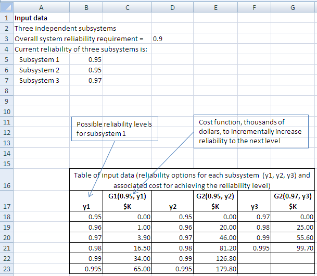Image resolution: width=317 pixels, height=276 pixels.
Task: Click the Select All corner triangle
Action: point(7,7)
